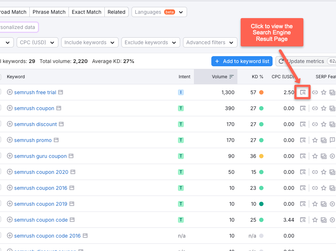Open the Exclude keywords filter
The height and width of the screenshot is (251, 336).
pyautogui.click(x=150, y=42)
